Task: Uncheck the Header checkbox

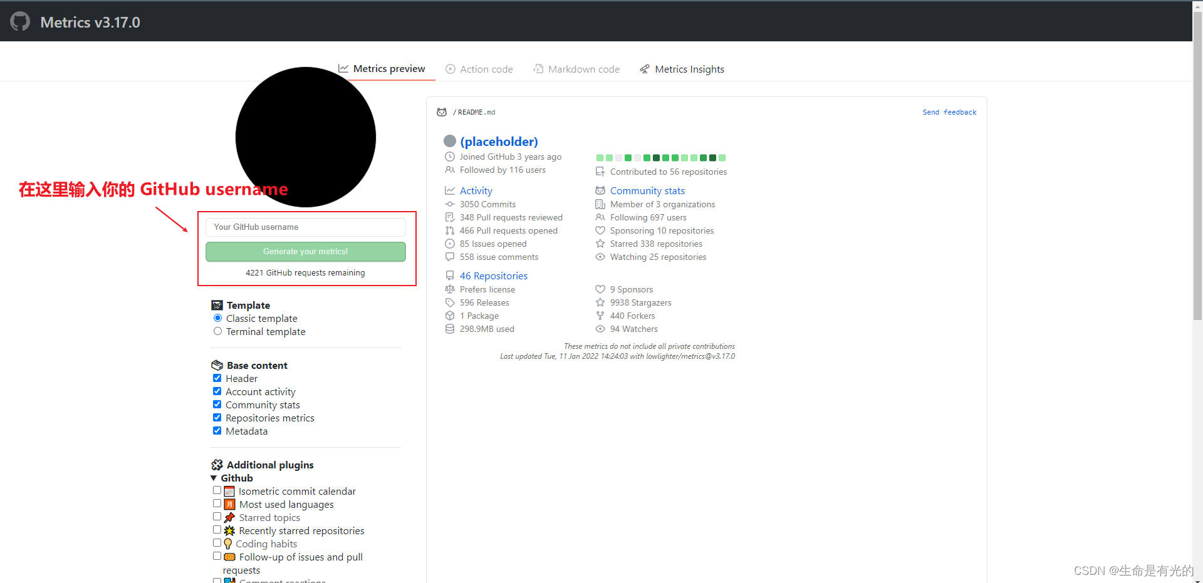Action: tap(217, 378)
